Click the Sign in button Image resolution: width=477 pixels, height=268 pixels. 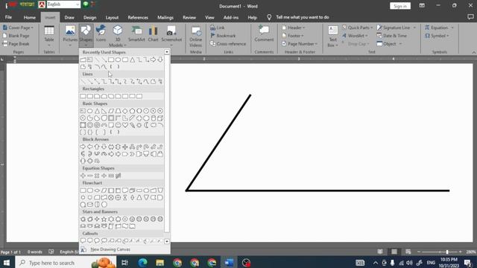coord(400,6)
